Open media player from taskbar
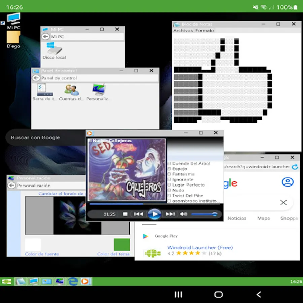Viewport: 303px width, 303px height. (x=85, y=281)
